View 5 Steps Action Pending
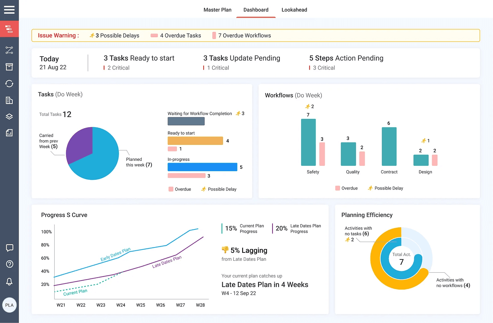The height and width of the screenshot is (323, 493). [x=346, y=58]
